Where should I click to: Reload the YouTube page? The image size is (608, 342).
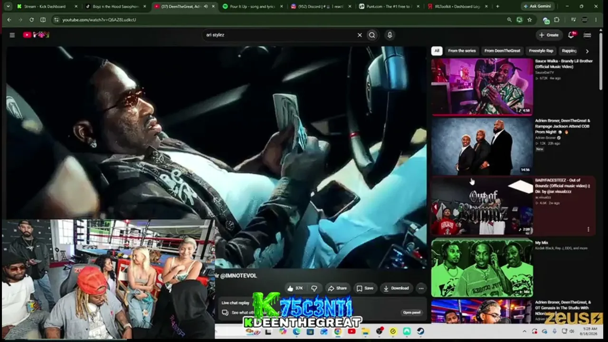click(x=31, y=20)
